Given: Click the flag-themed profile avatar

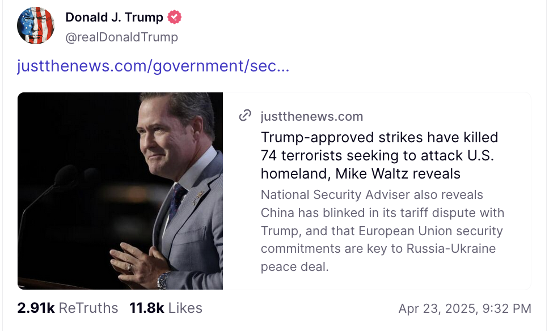Looking at the screenshot, I should pyautogui.click(x=36, y=26).
